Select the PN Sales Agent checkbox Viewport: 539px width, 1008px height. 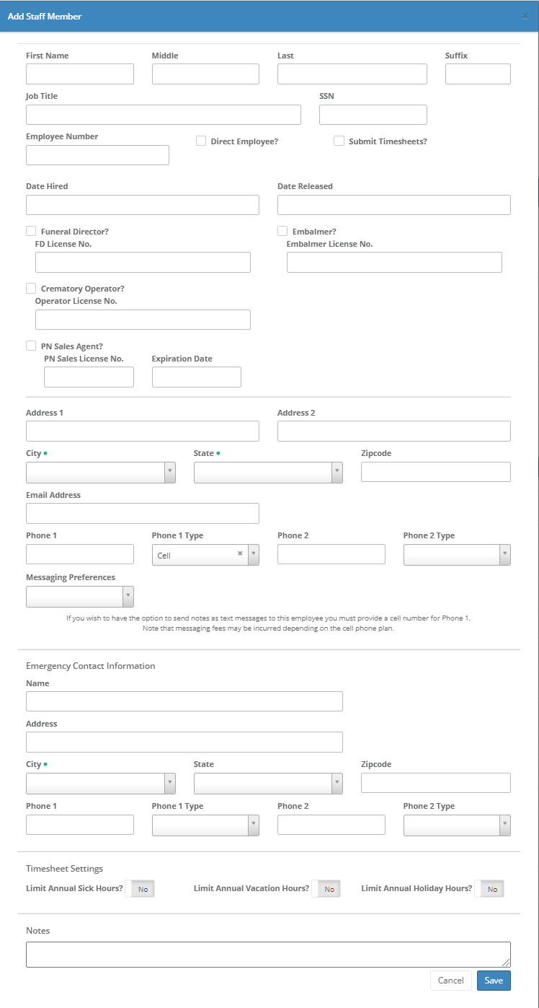click(x=31, y=346)
